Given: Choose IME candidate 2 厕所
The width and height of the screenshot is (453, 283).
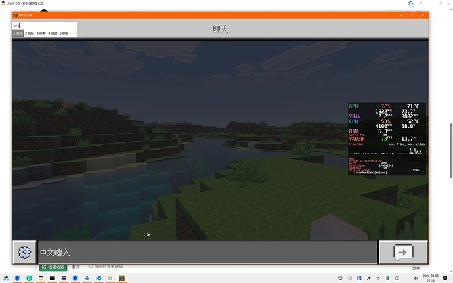Looking at the screenshot, I should (x=30, y=33).
